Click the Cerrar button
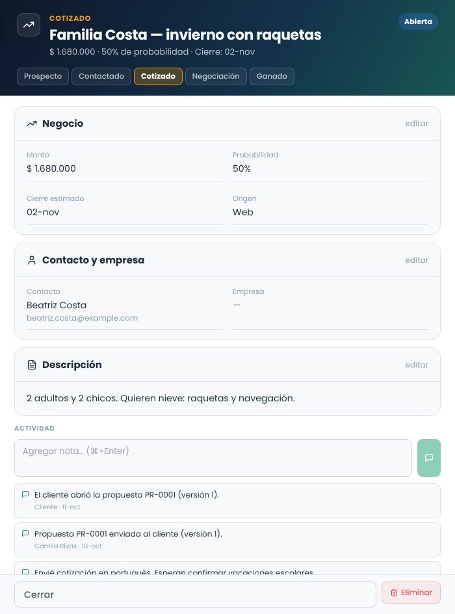This screenshot has width=455, height=614. [x=195, y=594]
